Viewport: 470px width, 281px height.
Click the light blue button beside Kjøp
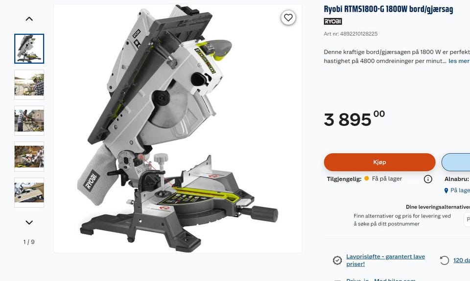coord(456,162)
